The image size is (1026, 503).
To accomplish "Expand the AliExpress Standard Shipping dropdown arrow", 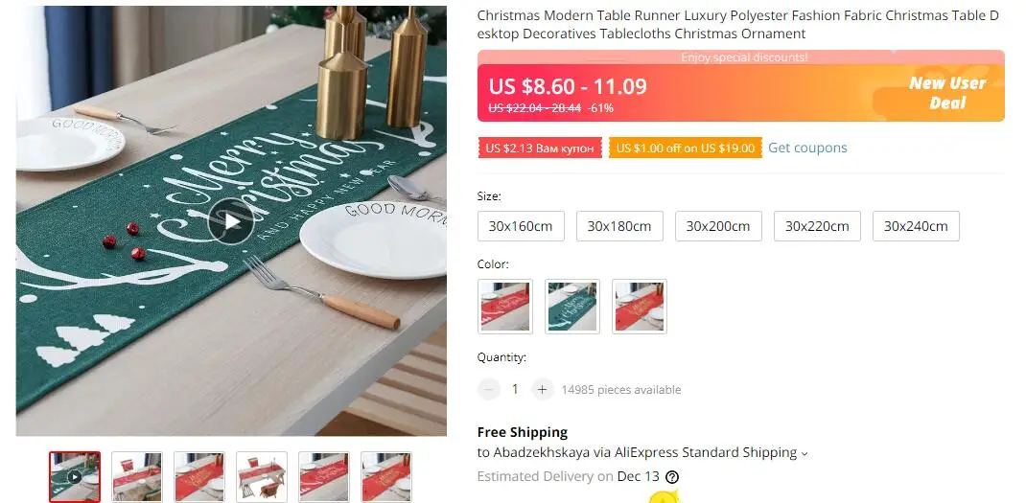I will point(804,453).
